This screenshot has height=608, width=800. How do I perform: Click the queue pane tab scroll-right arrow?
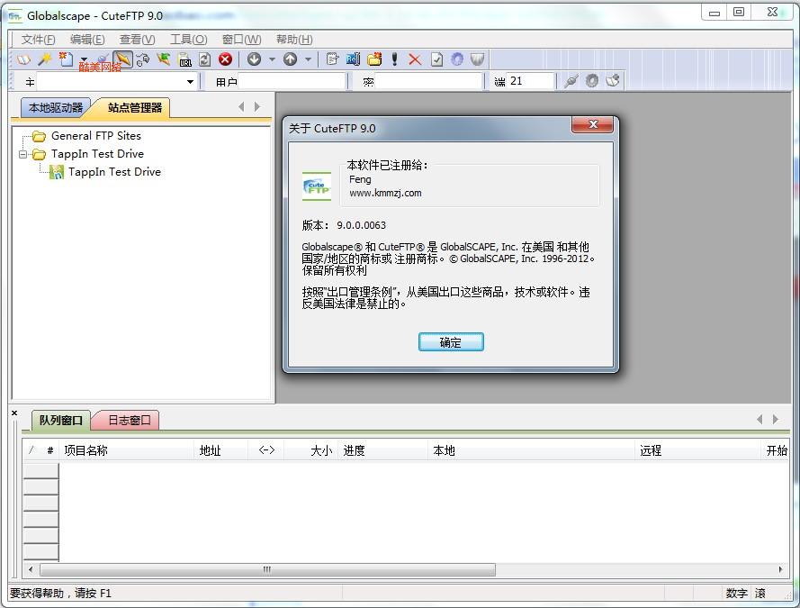point(776,419)
